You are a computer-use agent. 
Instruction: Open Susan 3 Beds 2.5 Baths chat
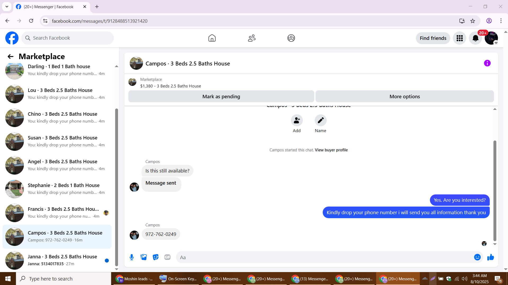pos(57,142)
